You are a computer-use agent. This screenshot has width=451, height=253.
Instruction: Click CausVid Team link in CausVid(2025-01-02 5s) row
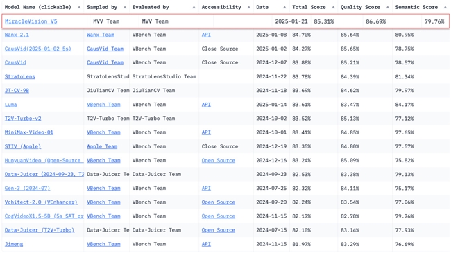(x=105, y=49)
